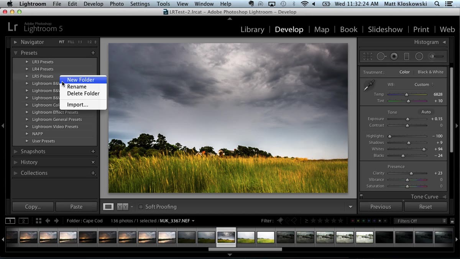460x259 pixels.
Task: Choose New Folder from context menu
Action: coord(83,80)
